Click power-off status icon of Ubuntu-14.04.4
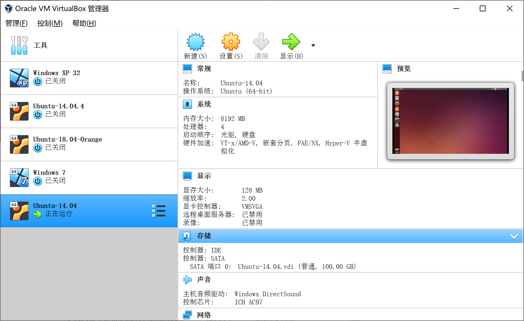524x321 pixels. [38, 114]
